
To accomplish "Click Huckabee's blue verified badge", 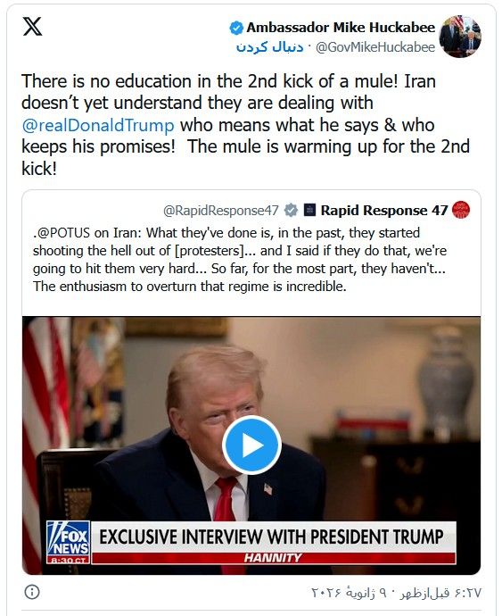I will [x=236, y=28].
